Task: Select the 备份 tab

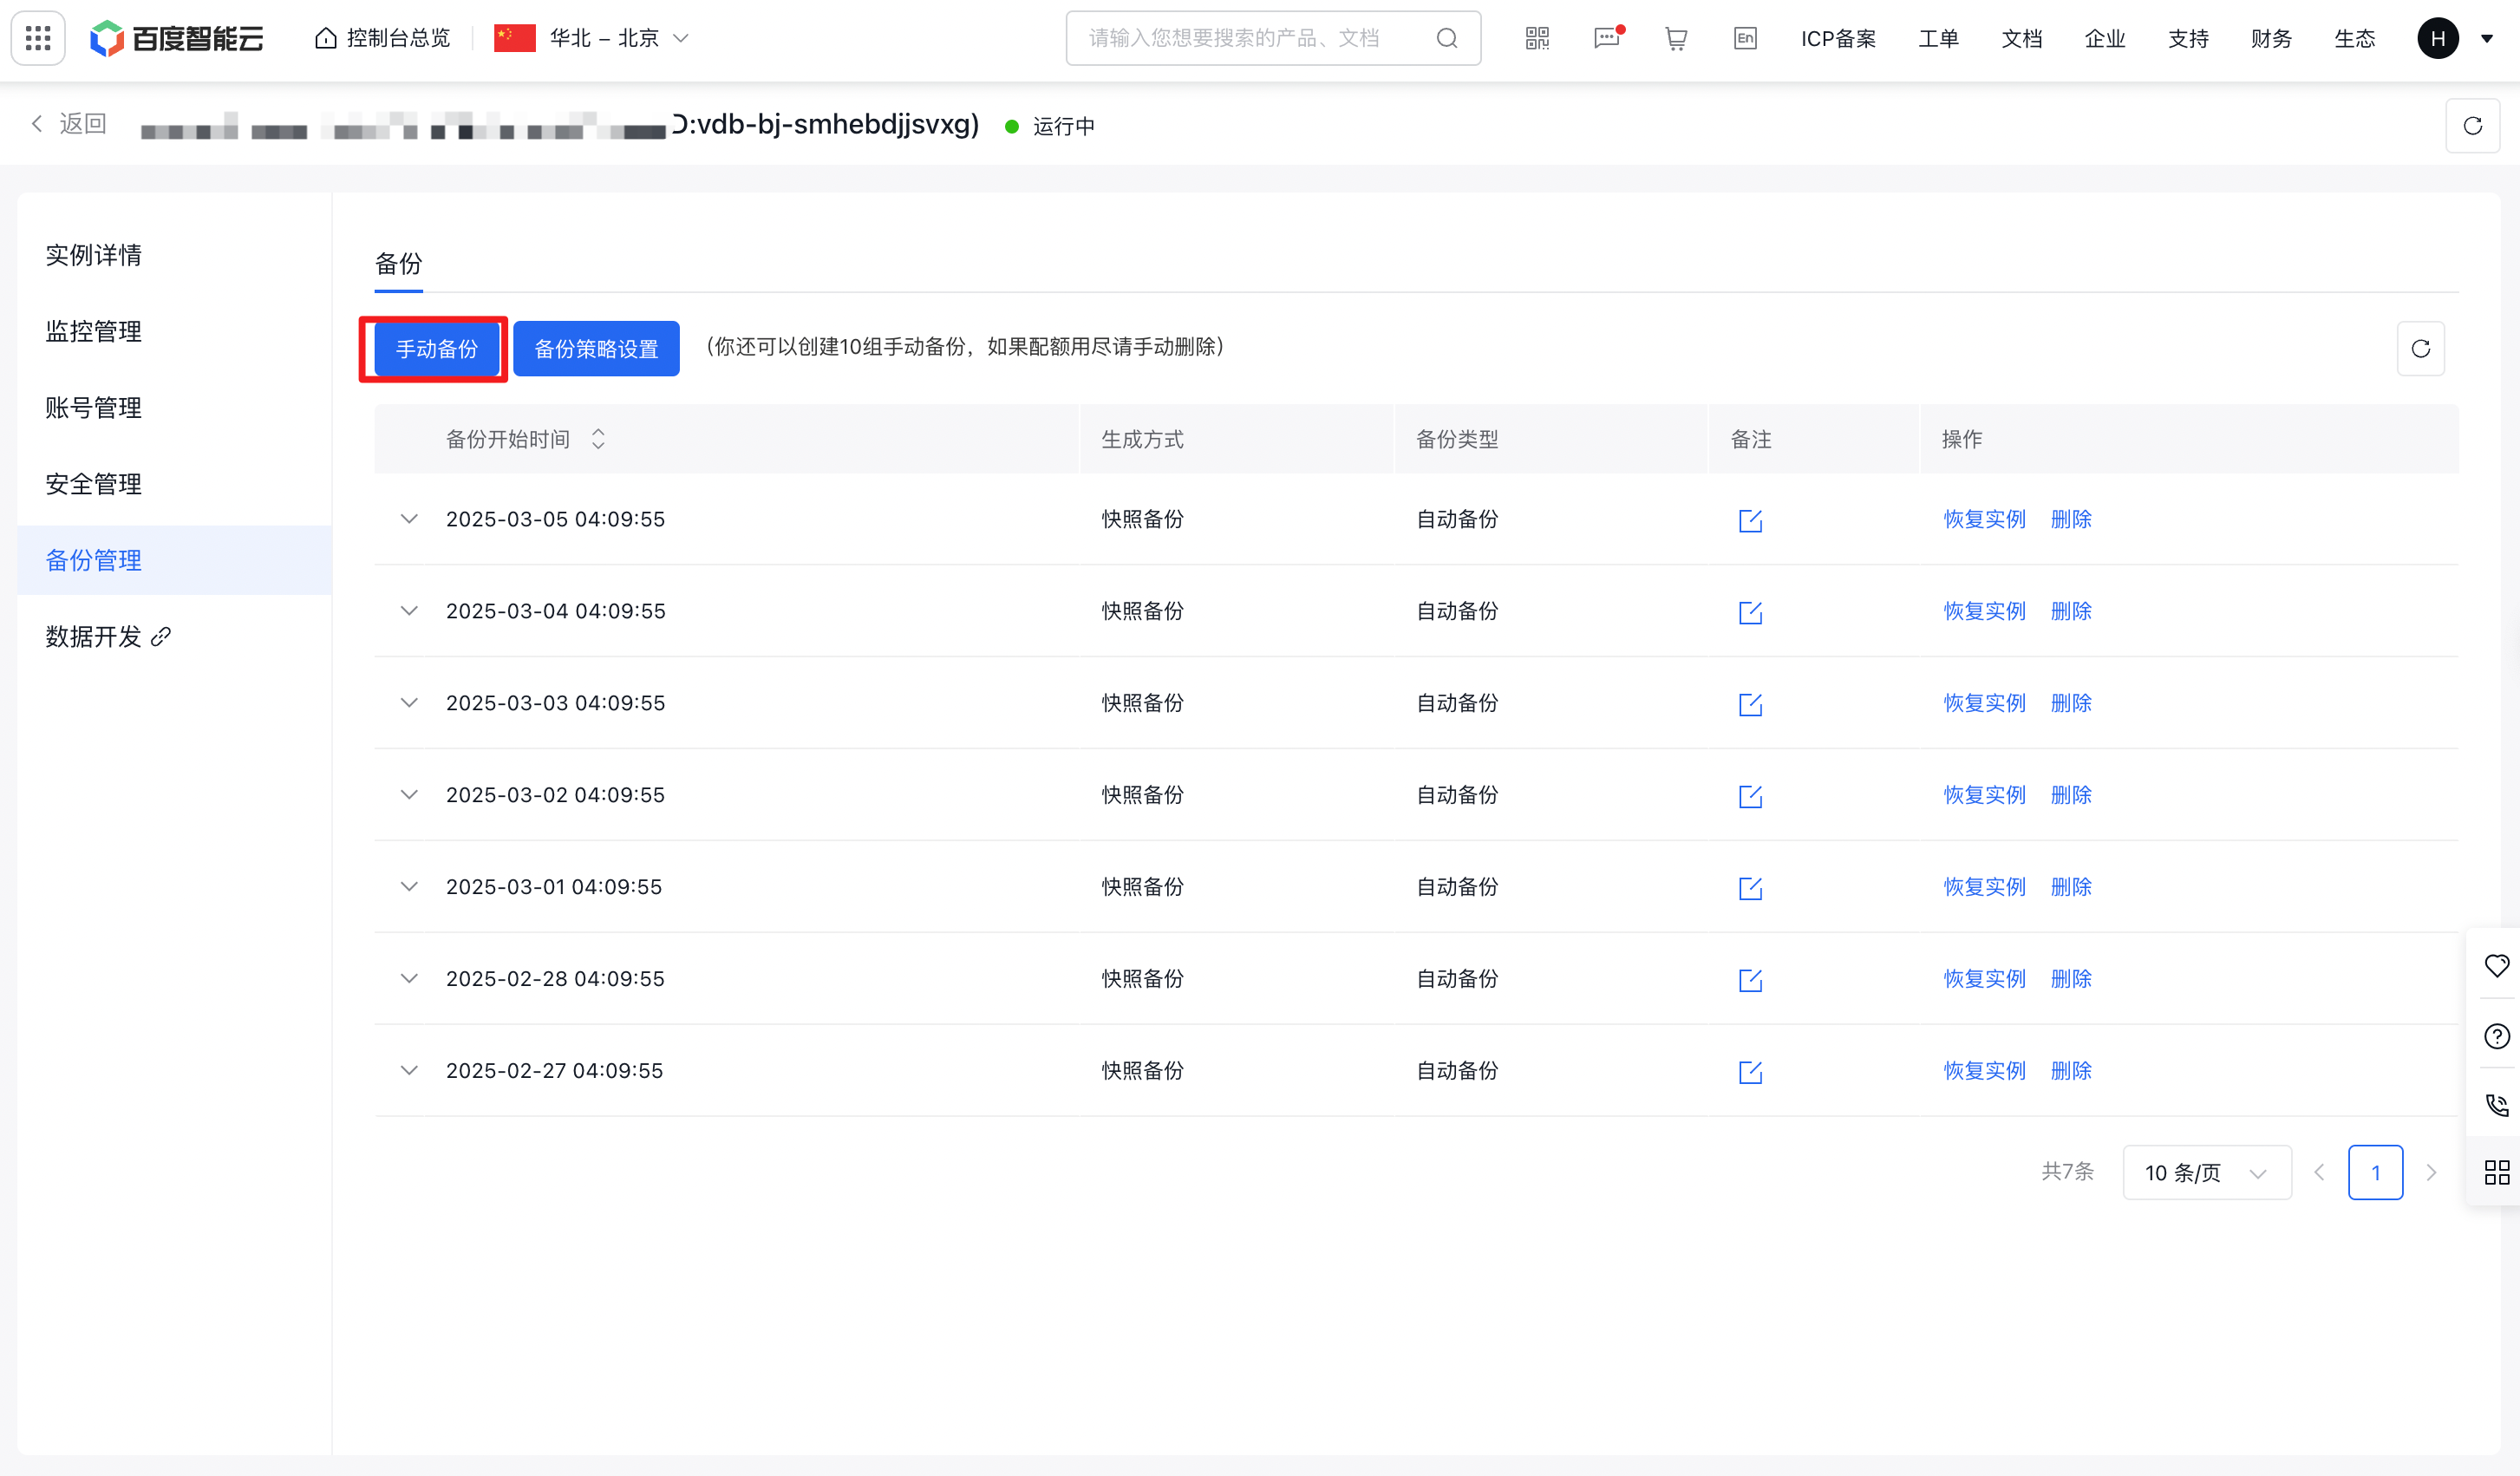Action: (x=398, y=264)
